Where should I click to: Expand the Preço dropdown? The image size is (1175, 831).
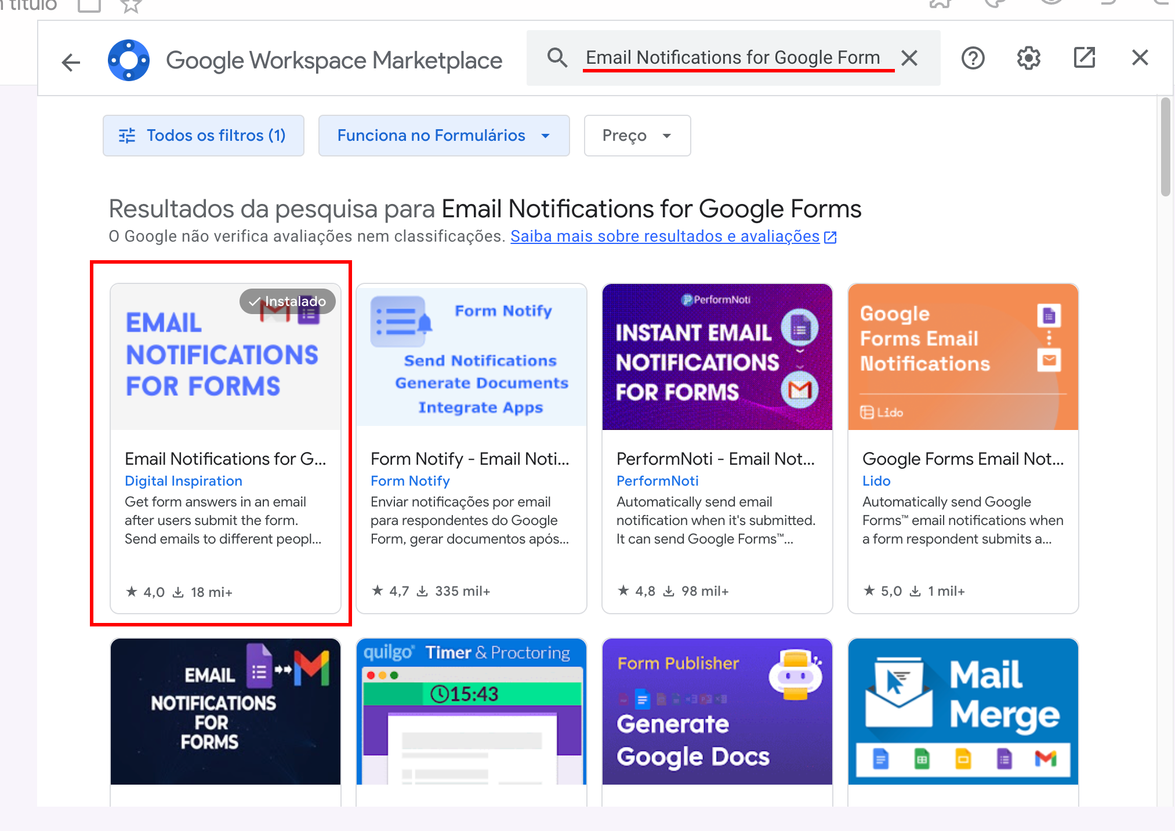[637, 136]
